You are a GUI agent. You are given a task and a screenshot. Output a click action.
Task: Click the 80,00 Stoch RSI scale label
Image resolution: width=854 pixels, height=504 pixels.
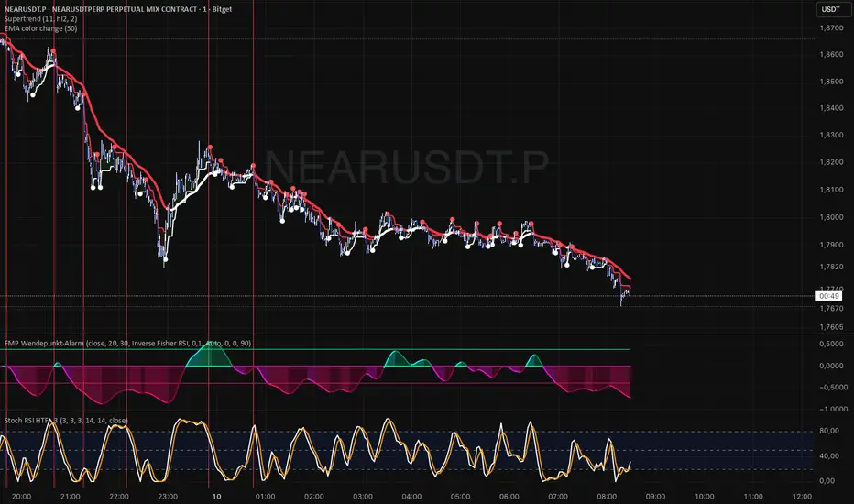[827, 431]
